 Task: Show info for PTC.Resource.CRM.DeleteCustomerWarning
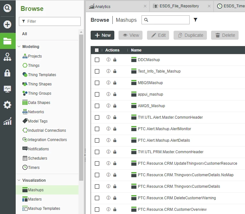pyautogui.click(x=108, y=198)
